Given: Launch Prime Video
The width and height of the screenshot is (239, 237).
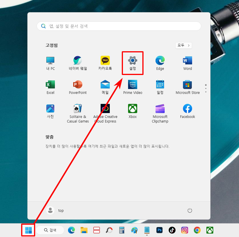Looking at the screenshot, I should point(132,84).
